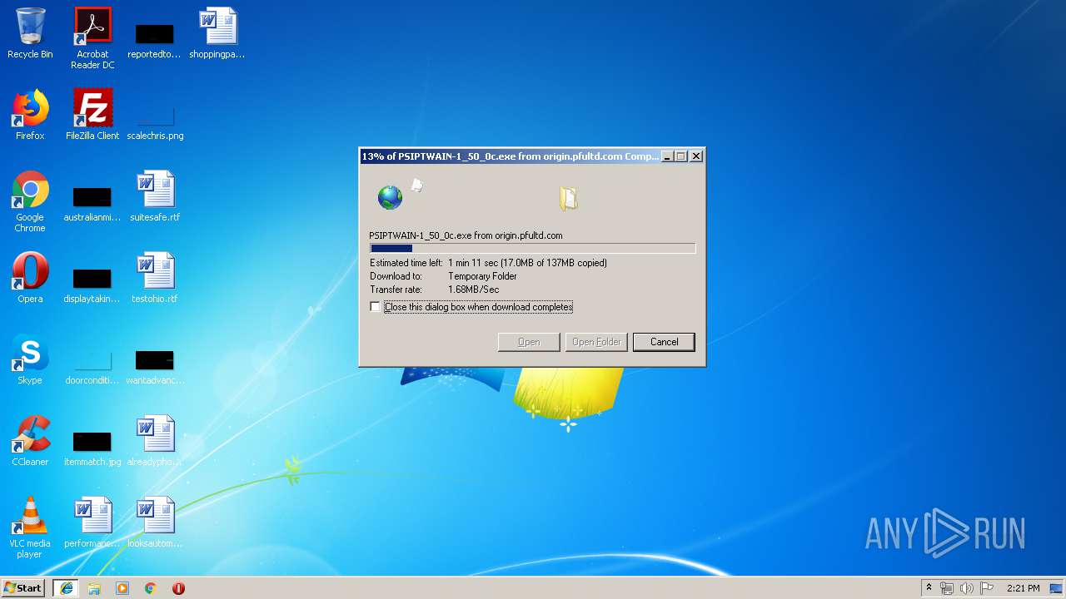Click the Open button in download dialog
The image size is (1066, 599).
pos(529,342)
